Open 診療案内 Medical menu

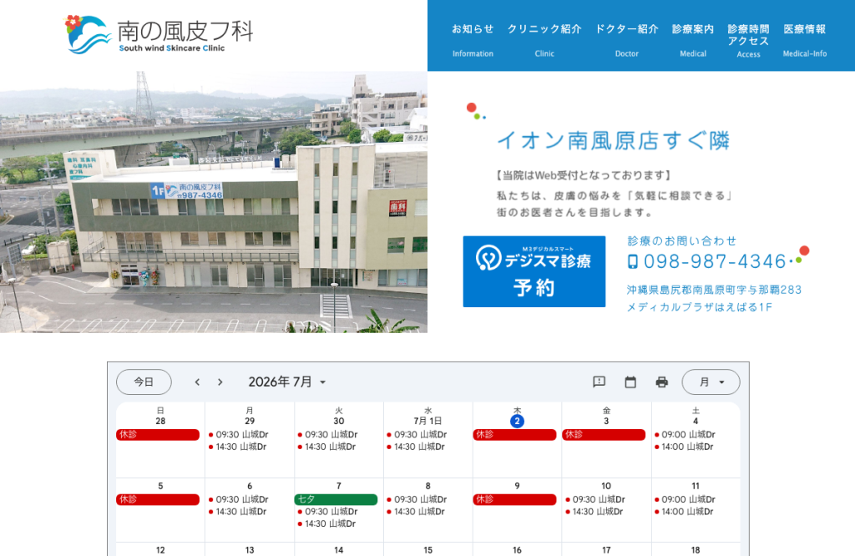693,40
